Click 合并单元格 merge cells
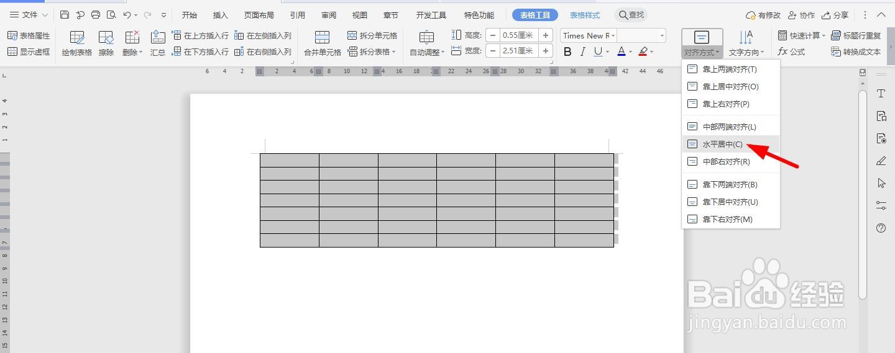This screenshot has height=353, width=895. [x=322, y=43]
